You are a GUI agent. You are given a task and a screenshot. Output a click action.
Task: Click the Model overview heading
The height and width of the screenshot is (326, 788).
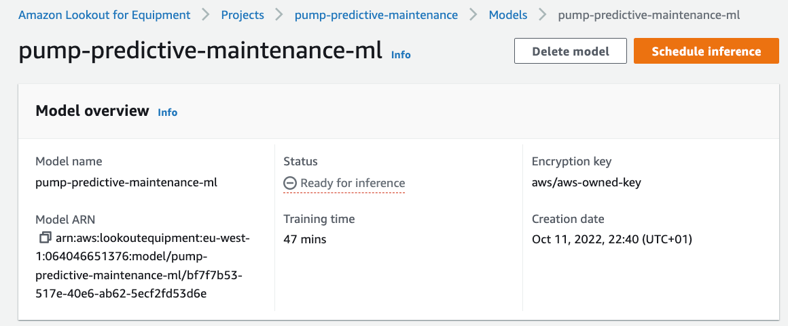pos(92,111)
